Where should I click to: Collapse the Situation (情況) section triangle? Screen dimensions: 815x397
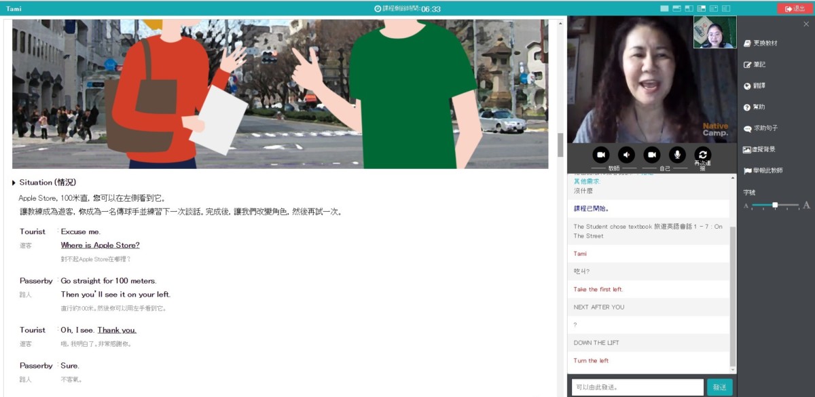pyautogui.click(x=14, y=183)
